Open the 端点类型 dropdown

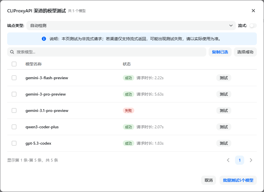pos(131,26)
